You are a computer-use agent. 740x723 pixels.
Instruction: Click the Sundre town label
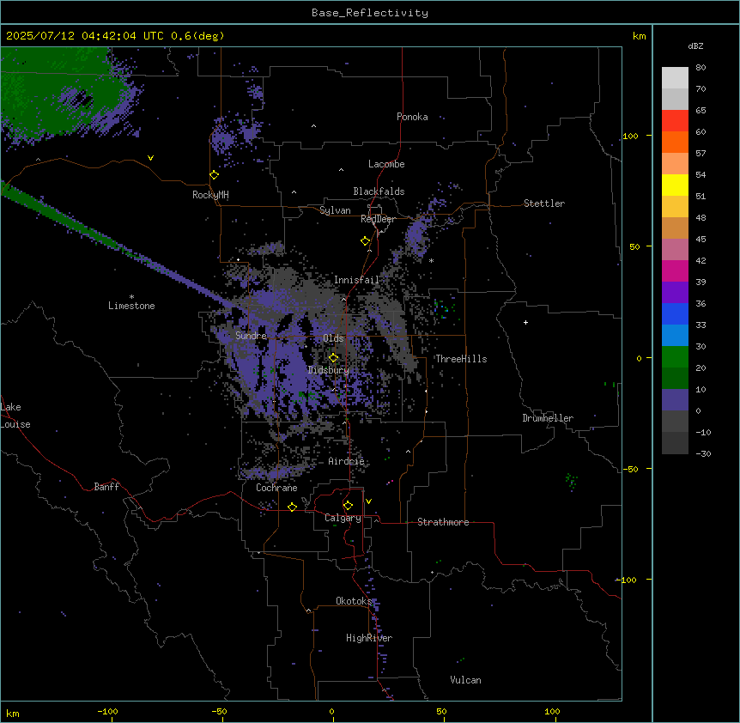click(251, 336)
